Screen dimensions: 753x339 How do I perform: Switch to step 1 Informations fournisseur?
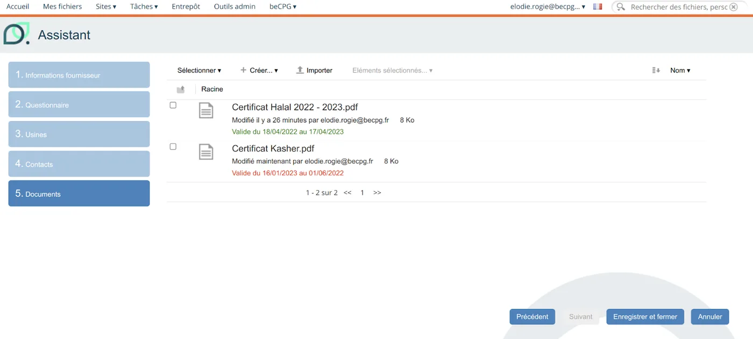pos(79,75)
